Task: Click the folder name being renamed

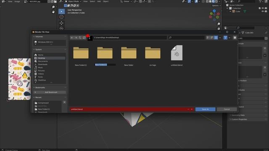Action: pos(105,65)
